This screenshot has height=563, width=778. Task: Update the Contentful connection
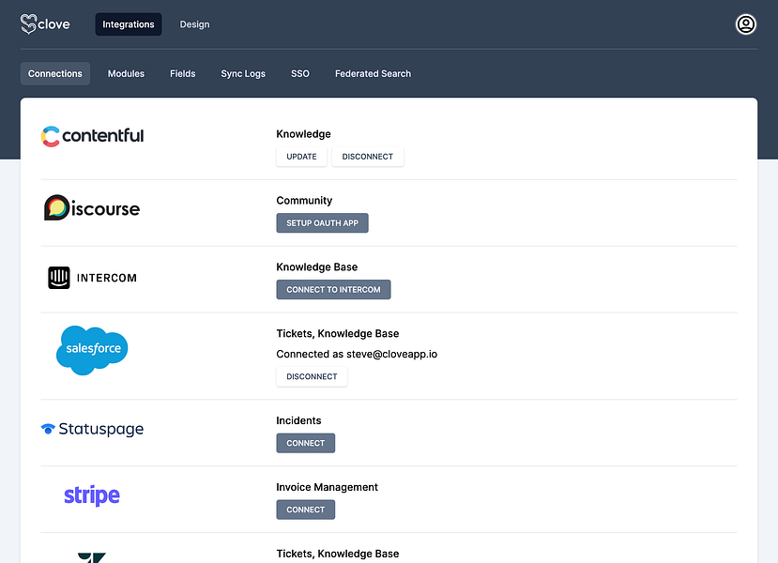[x=301, y=157]
